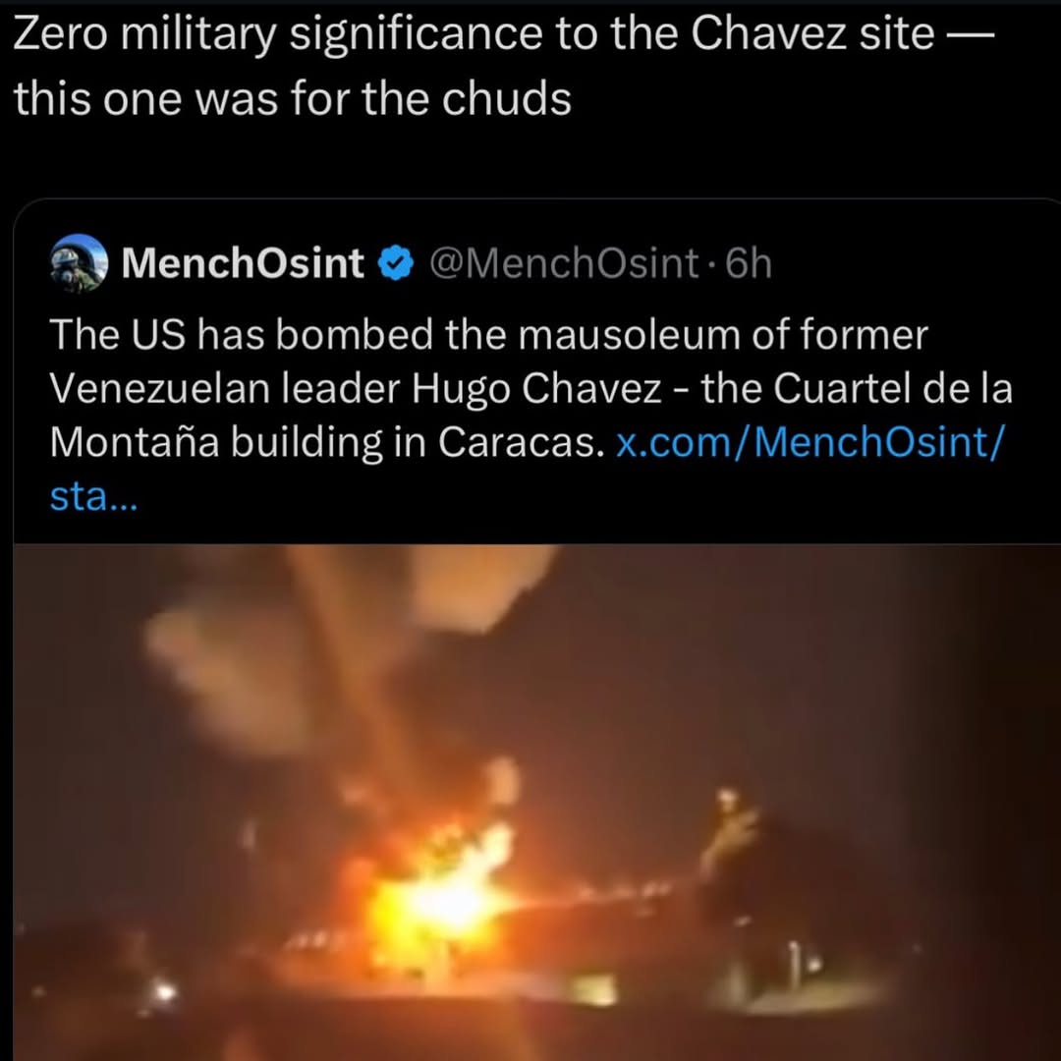Screen dimensions: 1061x1061
Task: Click 'Montaña building in Caracas' text
Action: coord(327,444)
